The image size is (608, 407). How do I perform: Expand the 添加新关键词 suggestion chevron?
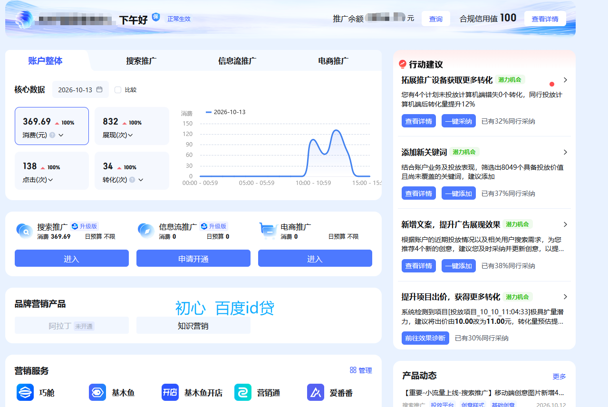coord(565,152)
